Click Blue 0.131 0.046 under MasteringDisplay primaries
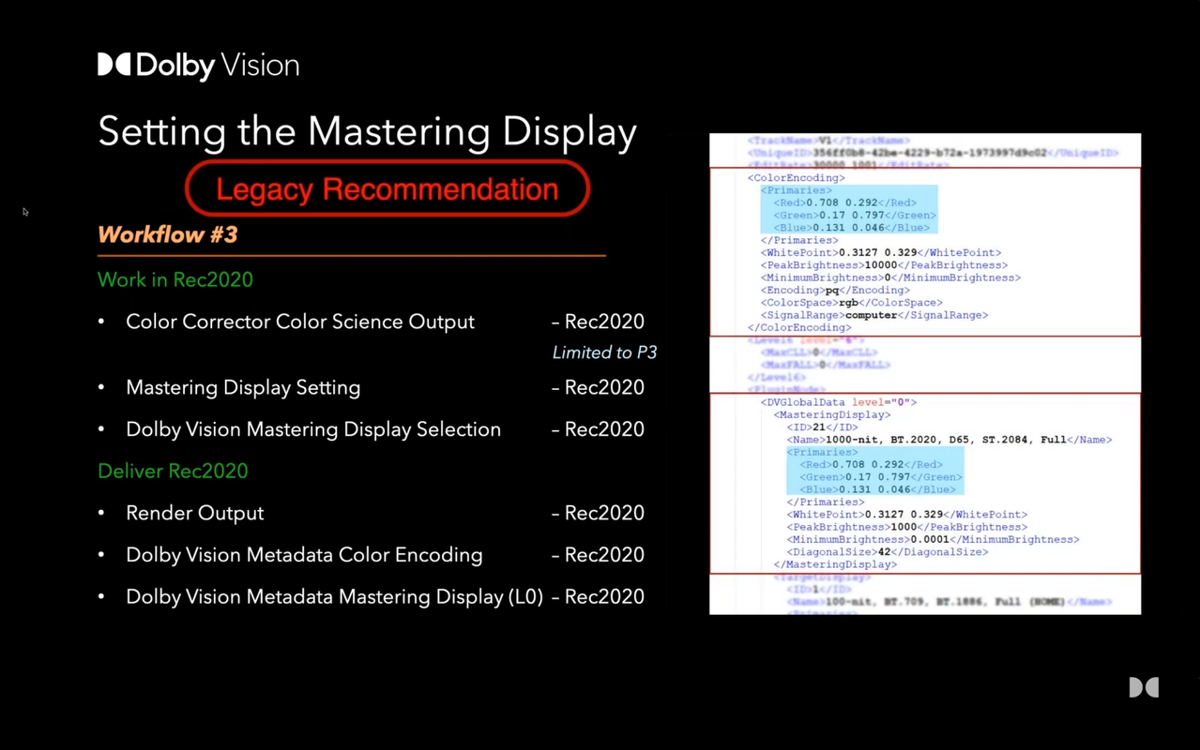The image size is (1200, 750). pyautogui.click(x=877, y=489)
